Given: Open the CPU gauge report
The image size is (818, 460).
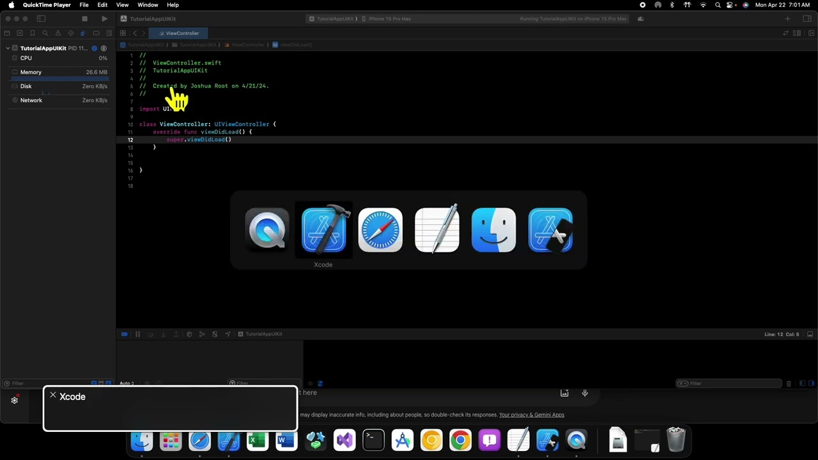Looking at the screenshot, I should pos(59,58).
